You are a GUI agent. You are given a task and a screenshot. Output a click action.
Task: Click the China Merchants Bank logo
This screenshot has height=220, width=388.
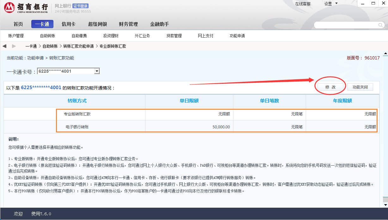click(9, 8)
